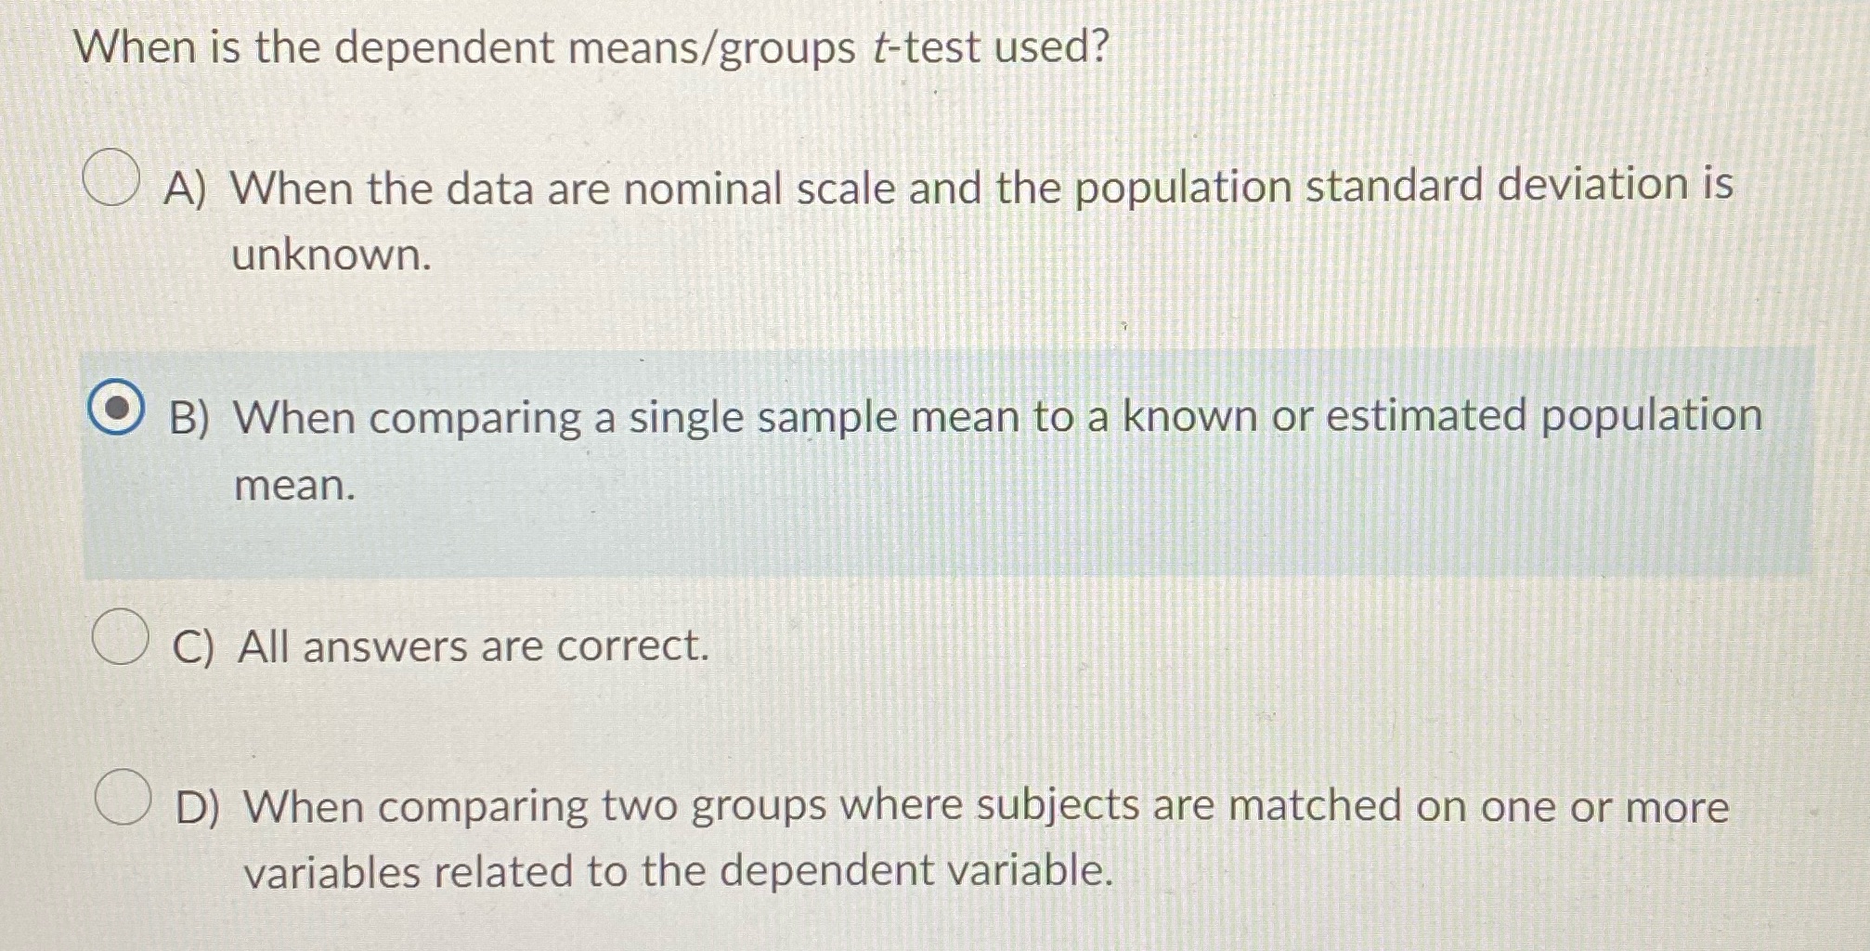Select the radio button for option A
Viewport: 1870px width, 951px height.
111,176
